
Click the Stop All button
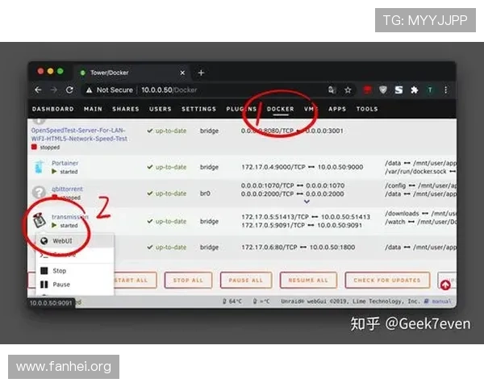188,281
